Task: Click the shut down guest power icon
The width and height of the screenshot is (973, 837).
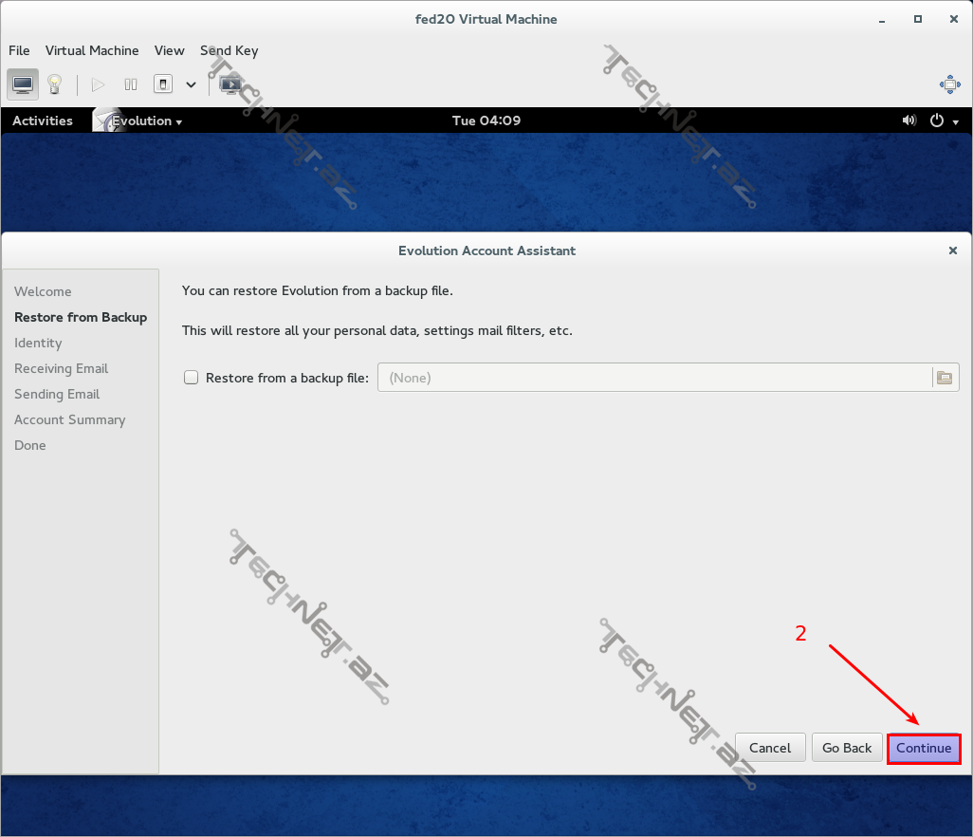Action: (x=163, y=84)
